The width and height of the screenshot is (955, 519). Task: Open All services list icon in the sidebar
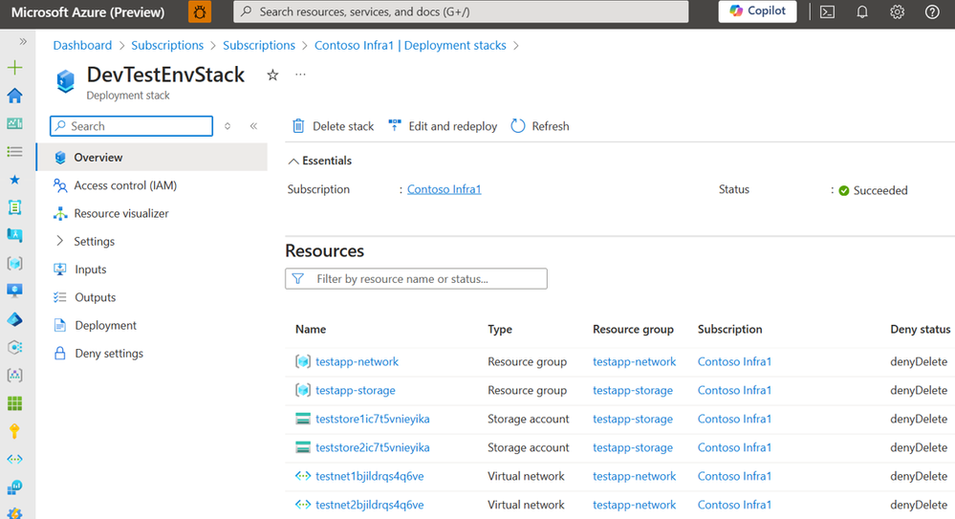14,152
